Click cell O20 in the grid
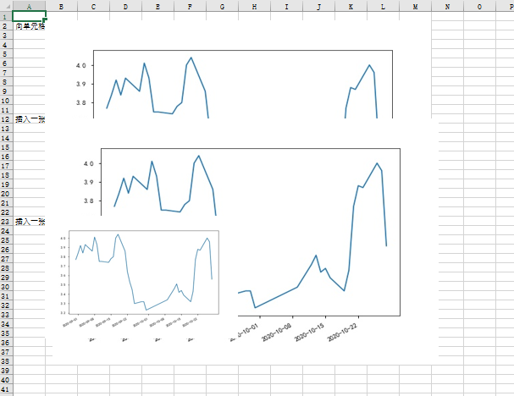This screenshot has width=514, height=396. (479, 194)
